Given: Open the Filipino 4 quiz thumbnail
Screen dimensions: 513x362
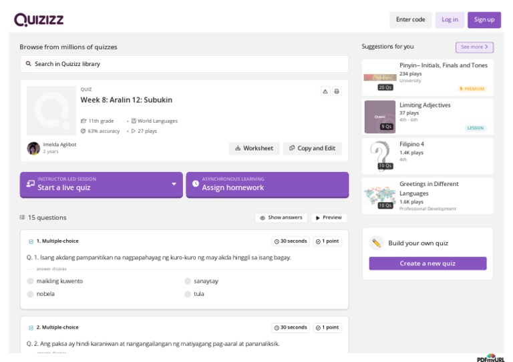Looking at the screenshot, I should (380, 156).
